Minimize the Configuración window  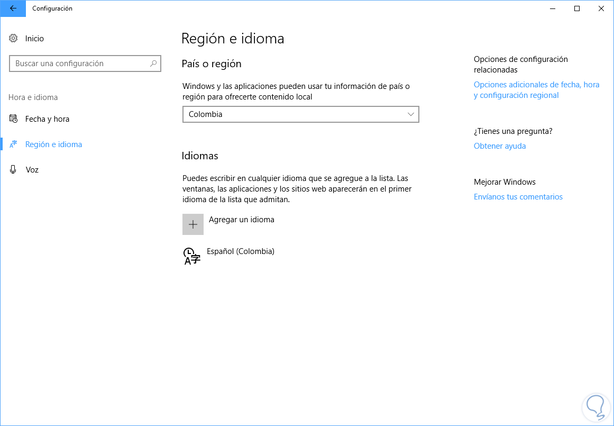tap(553, 8)
